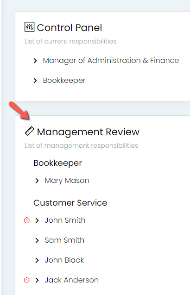Click the Control Panel sliders icon

click(x=29, y=27)
